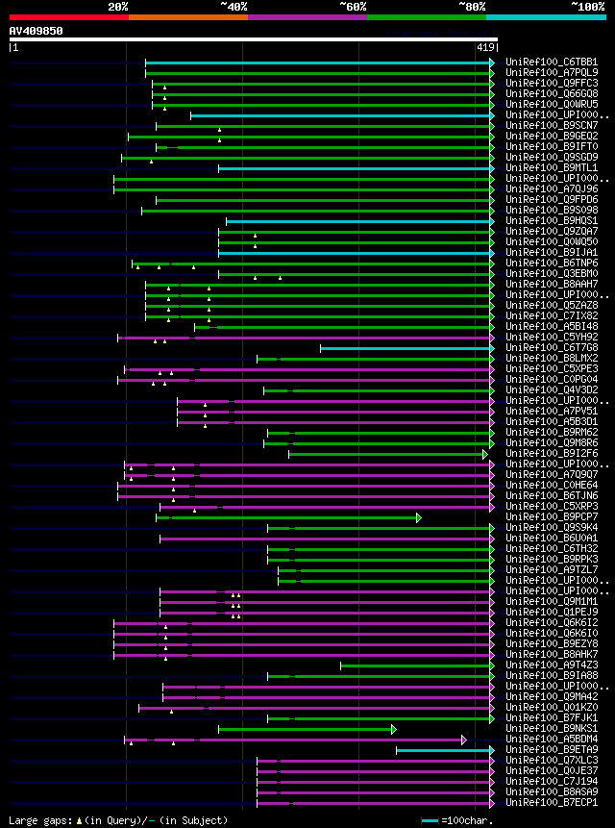Click the UniRef100_Q0WQ50 label
This screenshot has height=828, width=615.
(x=552, y=241)
